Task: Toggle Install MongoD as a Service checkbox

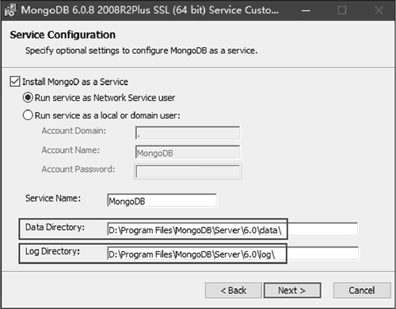Action: pyautogui.click(x=15, y=81)
